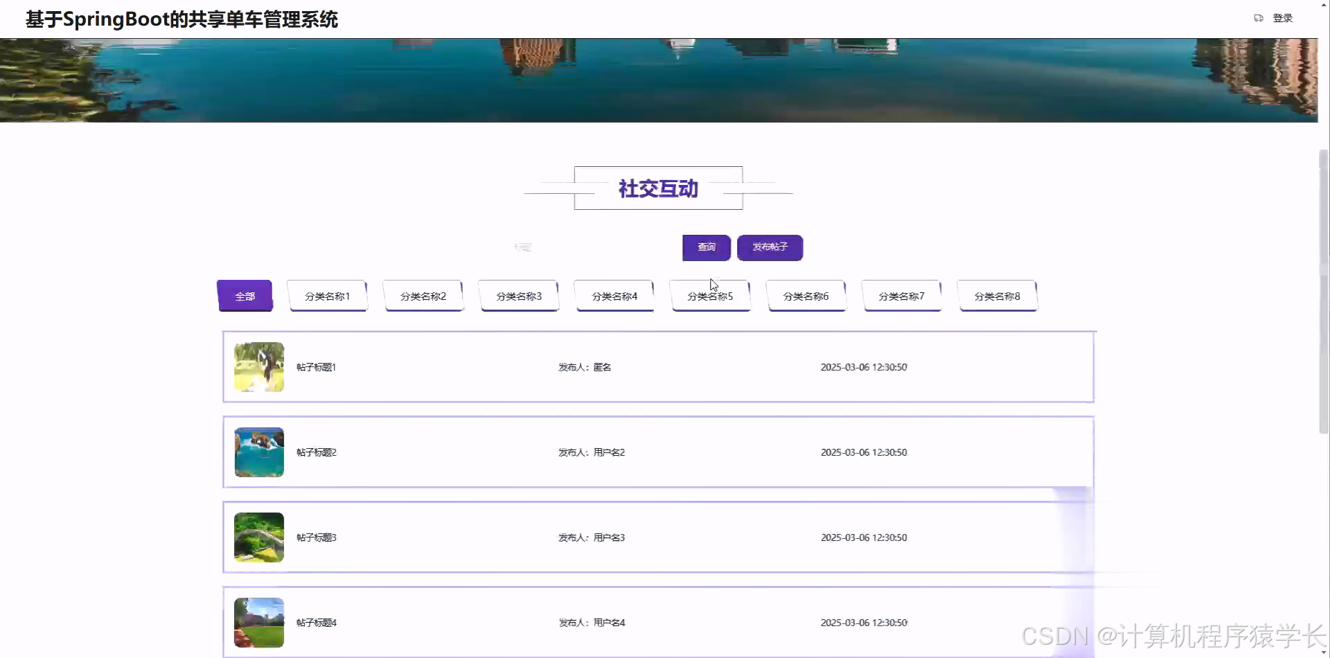Image resolution: width=1330 pixels, height=658 pixels.
Task: Click the login icon beside 登录
Action: coord(1259,17)
